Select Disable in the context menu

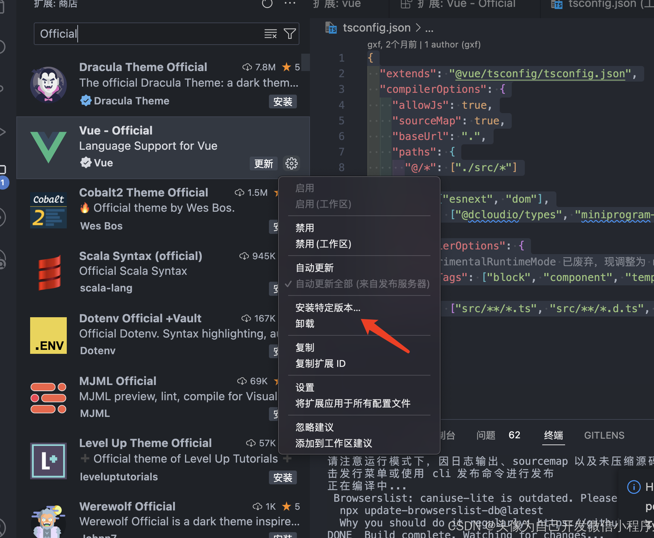pos(359,228)
